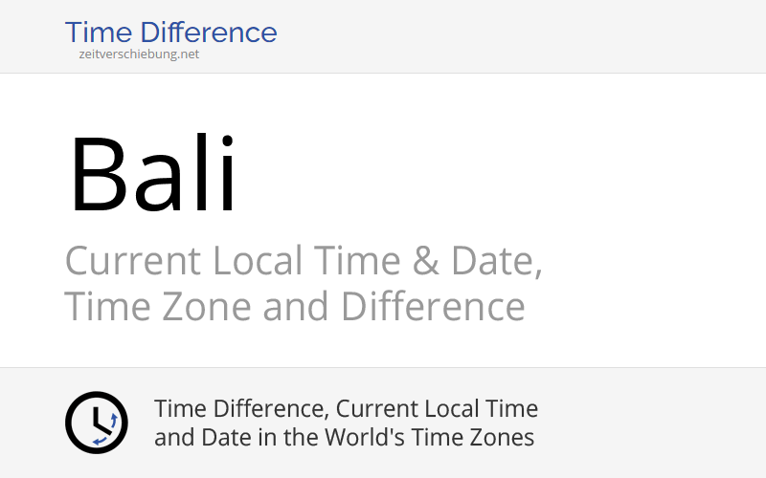Screen dimensions: 766x478
Task: Click the blue left arrow inside the clock icon
Action: pyautogui.click(x=100, y=441)
